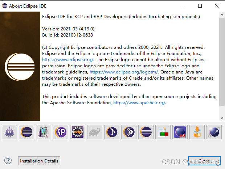This screenshot has width=225, height=169.
Task: Click the first Eclipse Platform feature icon
Action: point(26,132)
